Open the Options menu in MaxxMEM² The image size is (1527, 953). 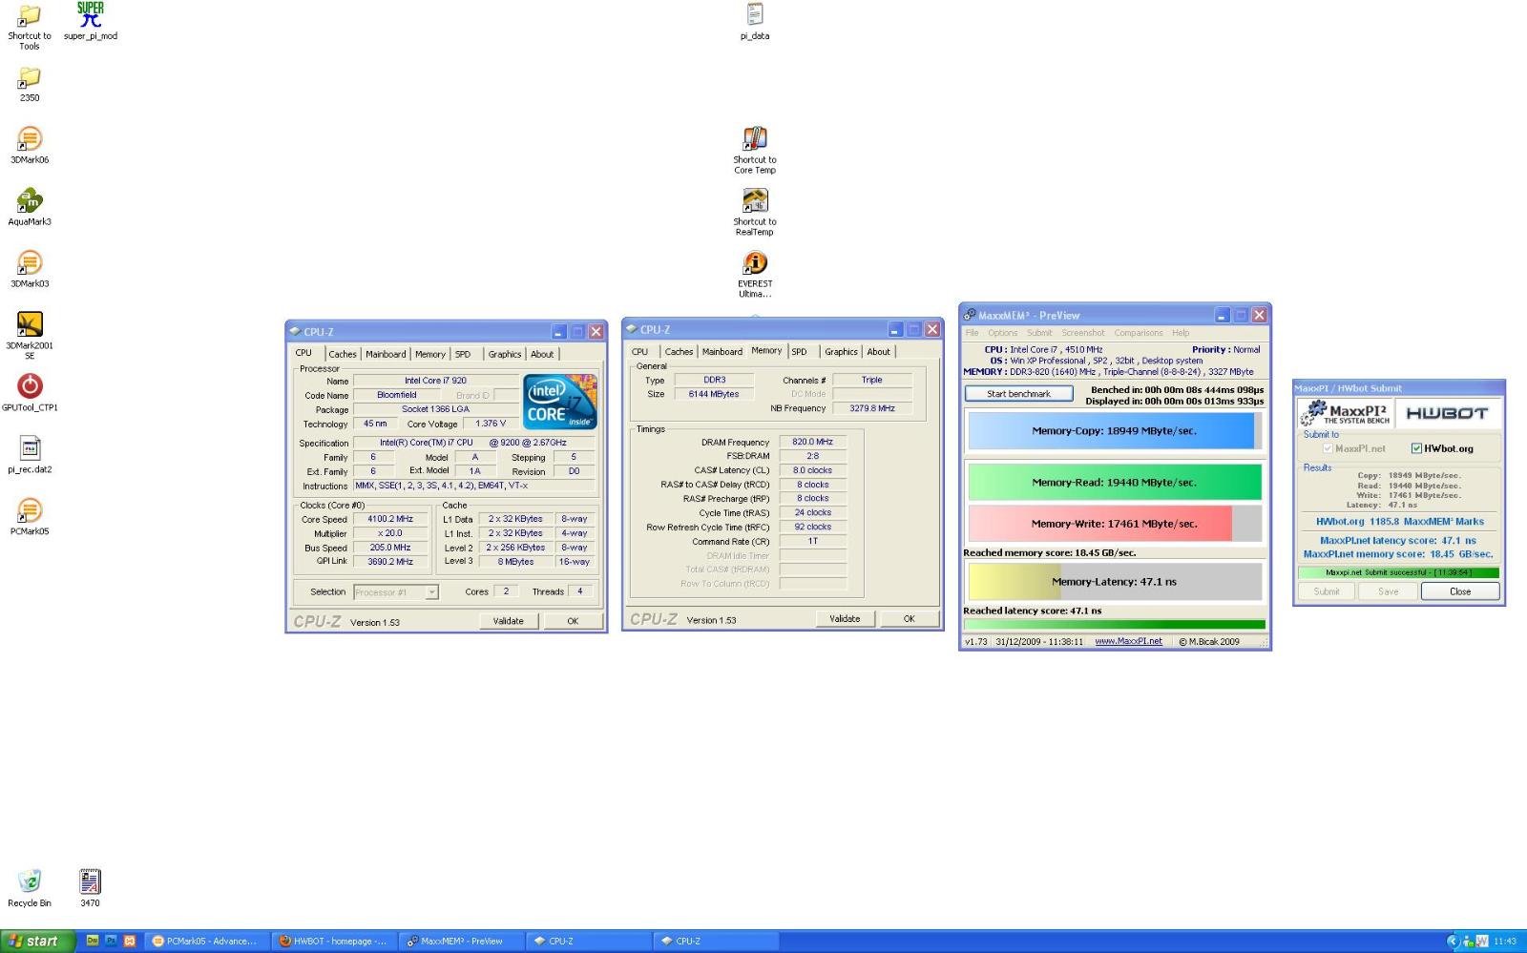1002,333
